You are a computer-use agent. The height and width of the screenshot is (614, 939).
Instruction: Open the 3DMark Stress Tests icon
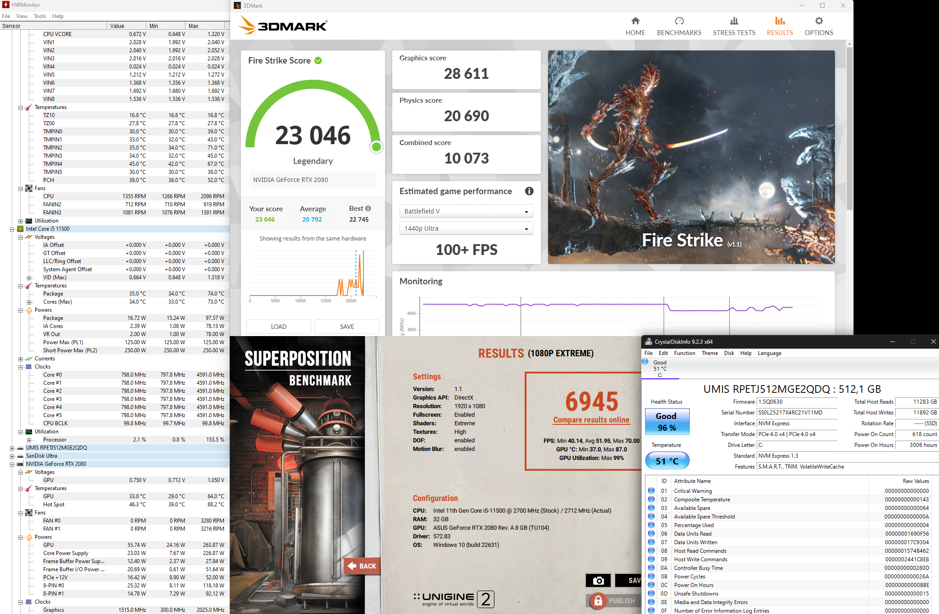(734, 21)
